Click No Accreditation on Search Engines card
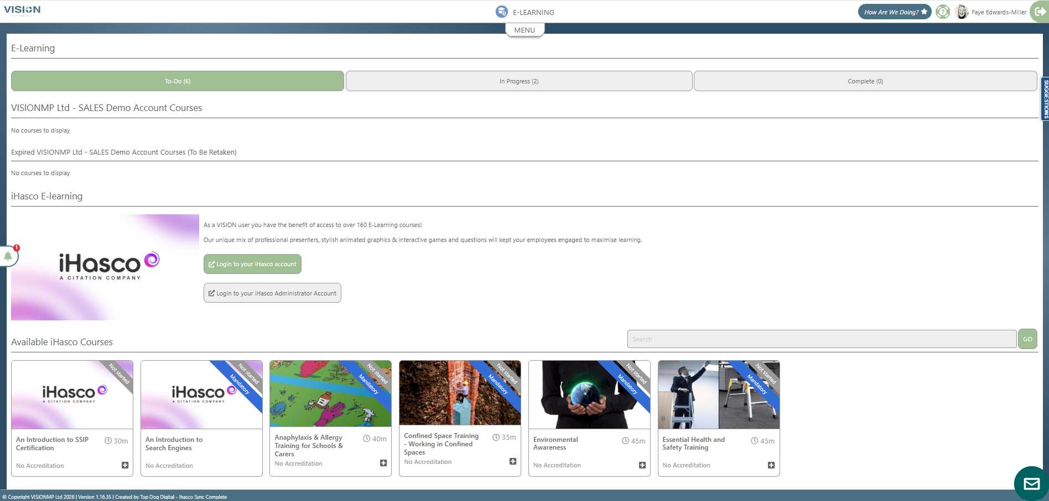This screenshot has height=501, width=1049. [169, 466]
